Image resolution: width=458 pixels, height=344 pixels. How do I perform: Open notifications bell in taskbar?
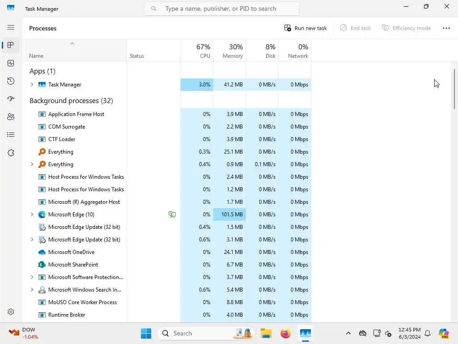pyautogui.click(x=428, y=333)
